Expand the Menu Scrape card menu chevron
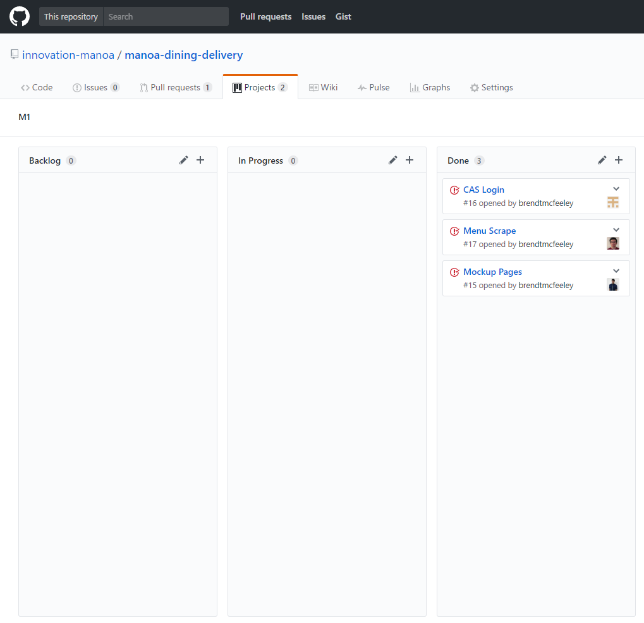The width and height of the screenshot is (644, 623). [616, 230]
